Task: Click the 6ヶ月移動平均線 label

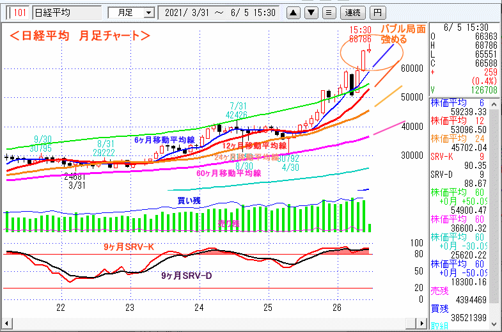Action: click(x=164, y=140)
